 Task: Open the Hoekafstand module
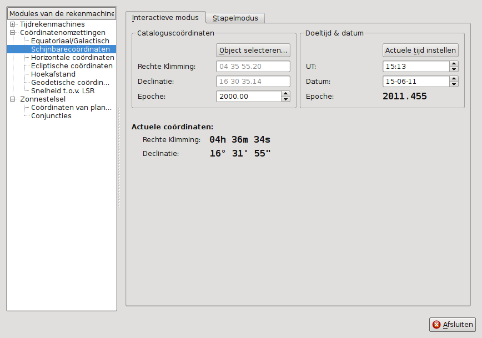53,74
